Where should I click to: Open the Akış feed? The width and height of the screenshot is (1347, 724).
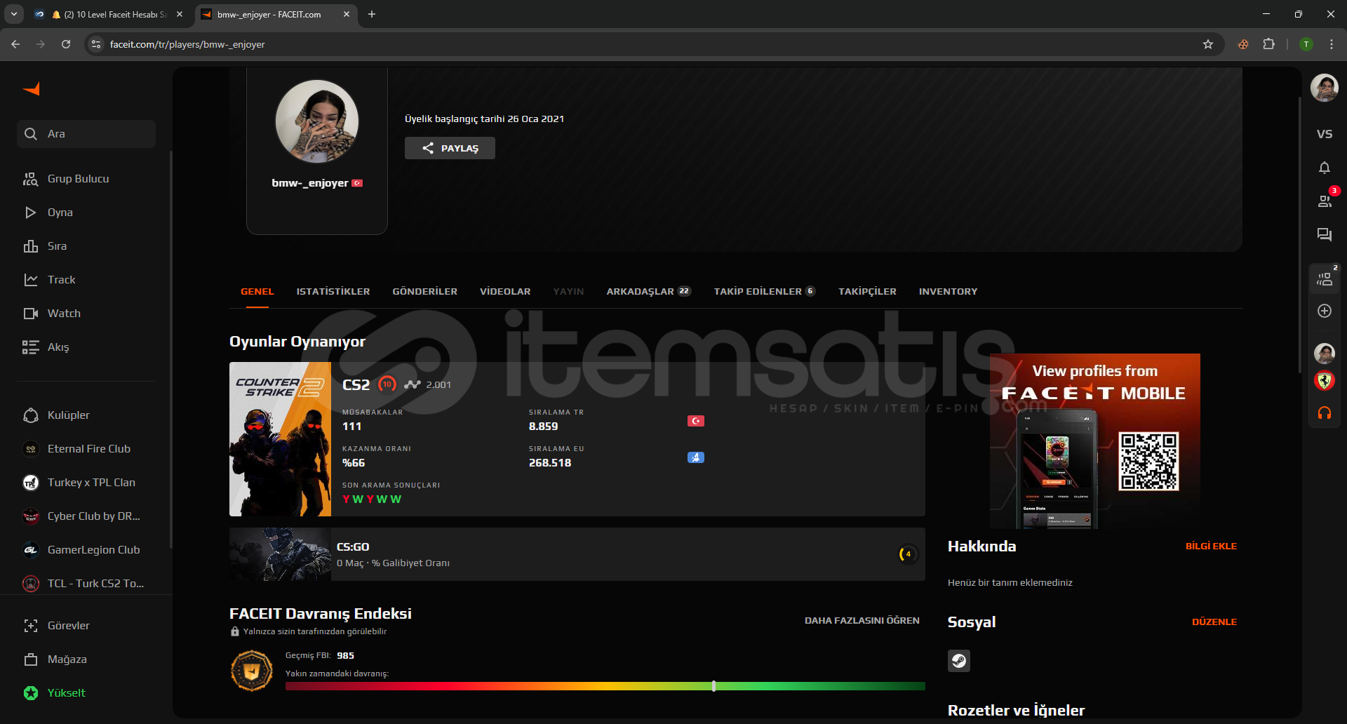pyautogui.click(x=58, y=347)
